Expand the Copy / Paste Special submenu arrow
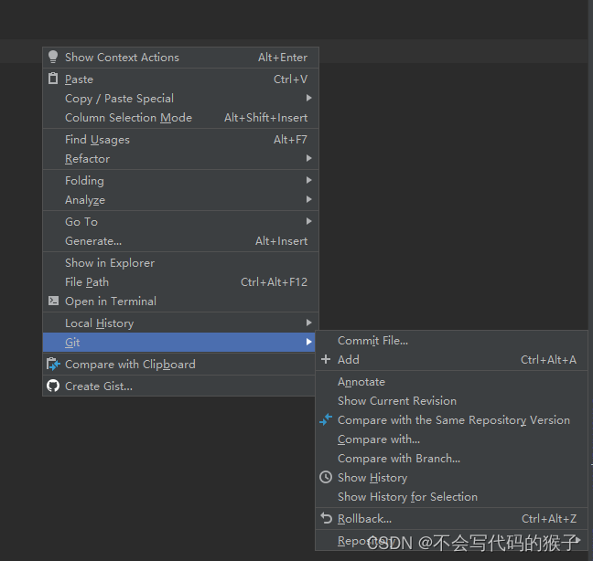Screen dimensions: 593x561 (309, 98)
